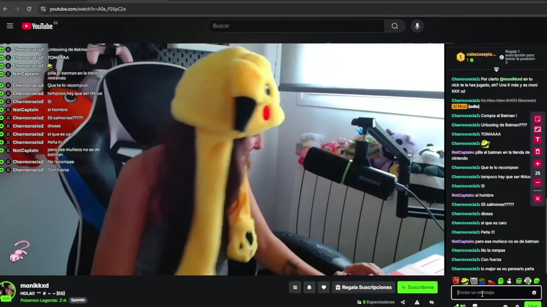The image size is (547, 307).
Task: Open site information icon in address bar
Action: click(x=43, y=9)
